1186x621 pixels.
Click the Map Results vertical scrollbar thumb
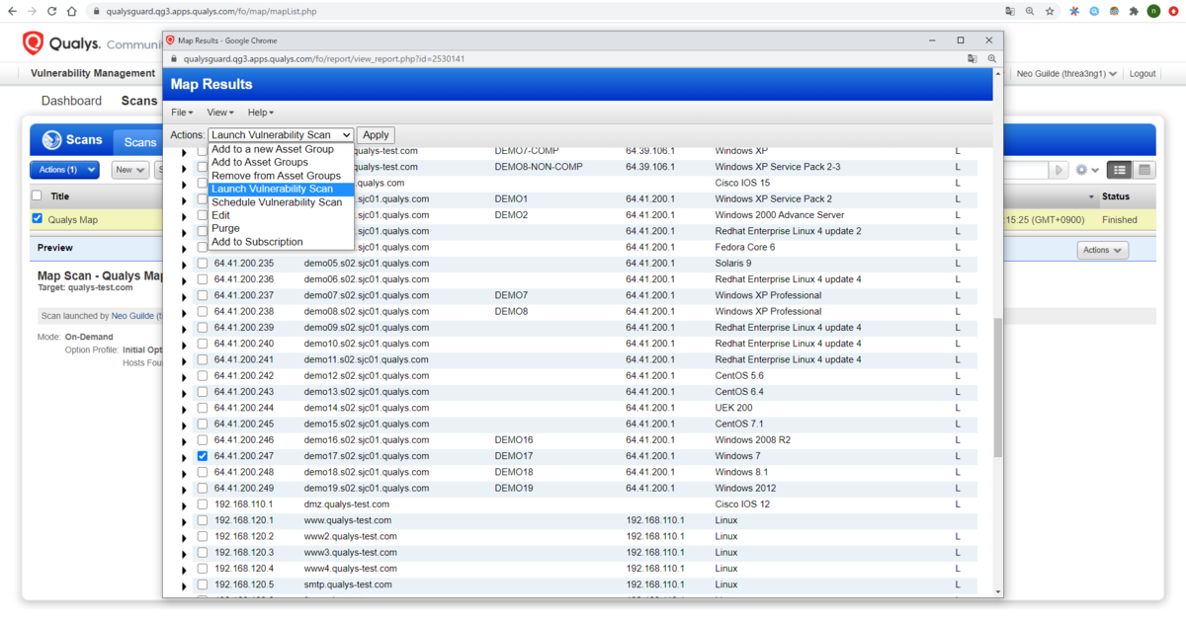(x=997, y=387)
